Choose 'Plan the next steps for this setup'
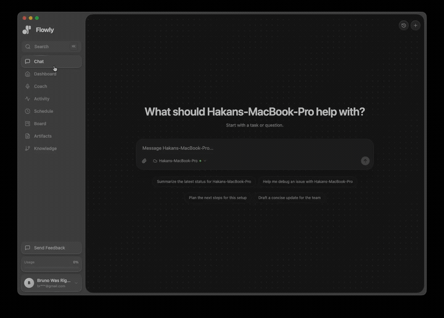The height and width of the screenshot is (318, 444). (x=218, y=198)
